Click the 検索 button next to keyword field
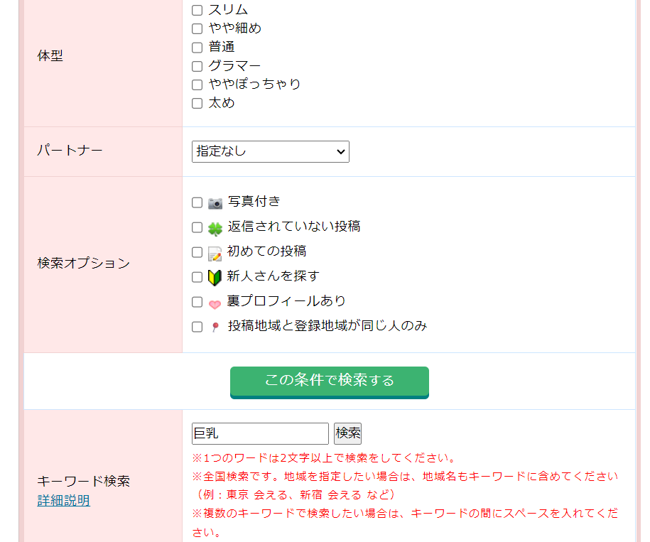This screenshot has height=542, width=650. coord(348,433)
